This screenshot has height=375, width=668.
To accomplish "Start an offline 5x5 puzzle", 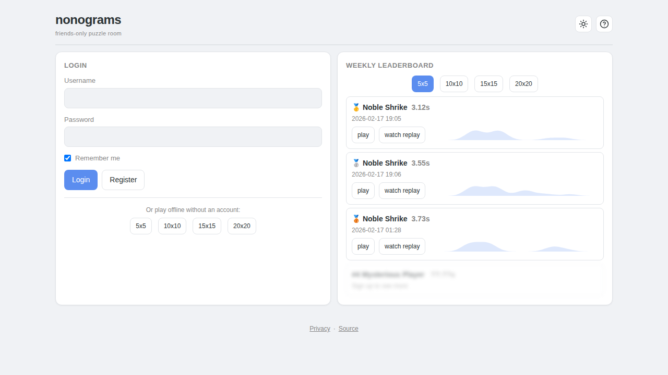I will tap(141, 226).
